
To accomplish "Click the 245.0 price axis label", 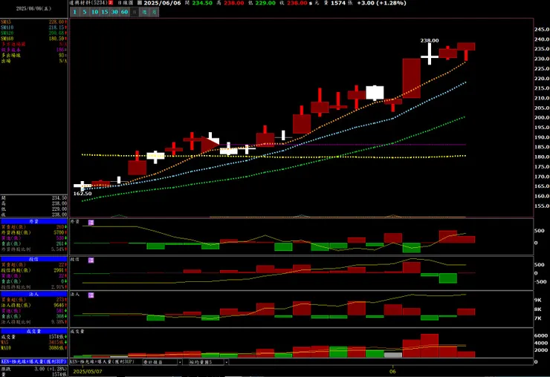I will (542, 30).
